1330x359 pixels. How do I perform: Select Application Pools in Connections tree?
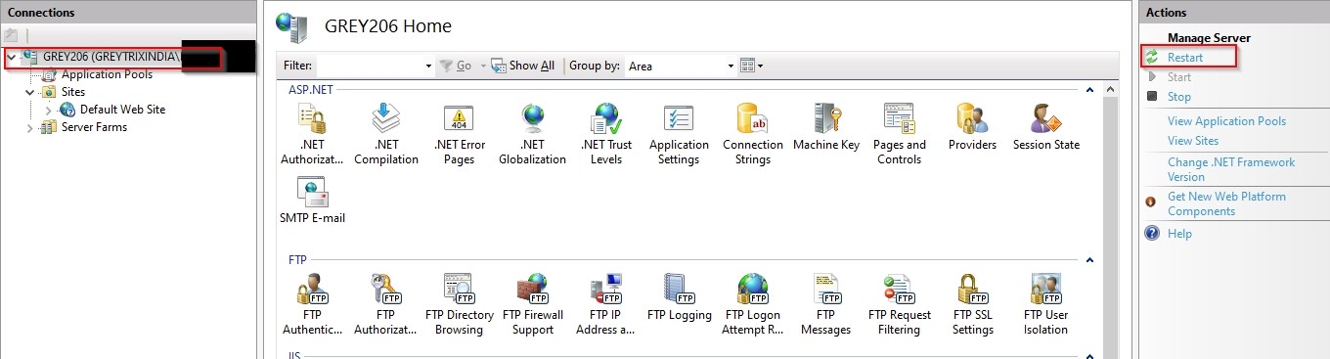pos(107,74)
